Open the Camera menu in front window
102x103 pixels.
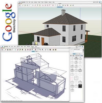pos(18,47)
